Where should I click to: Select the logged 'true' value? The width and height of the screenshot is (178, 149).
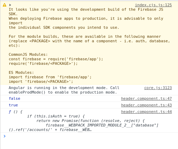pos(13,105)
